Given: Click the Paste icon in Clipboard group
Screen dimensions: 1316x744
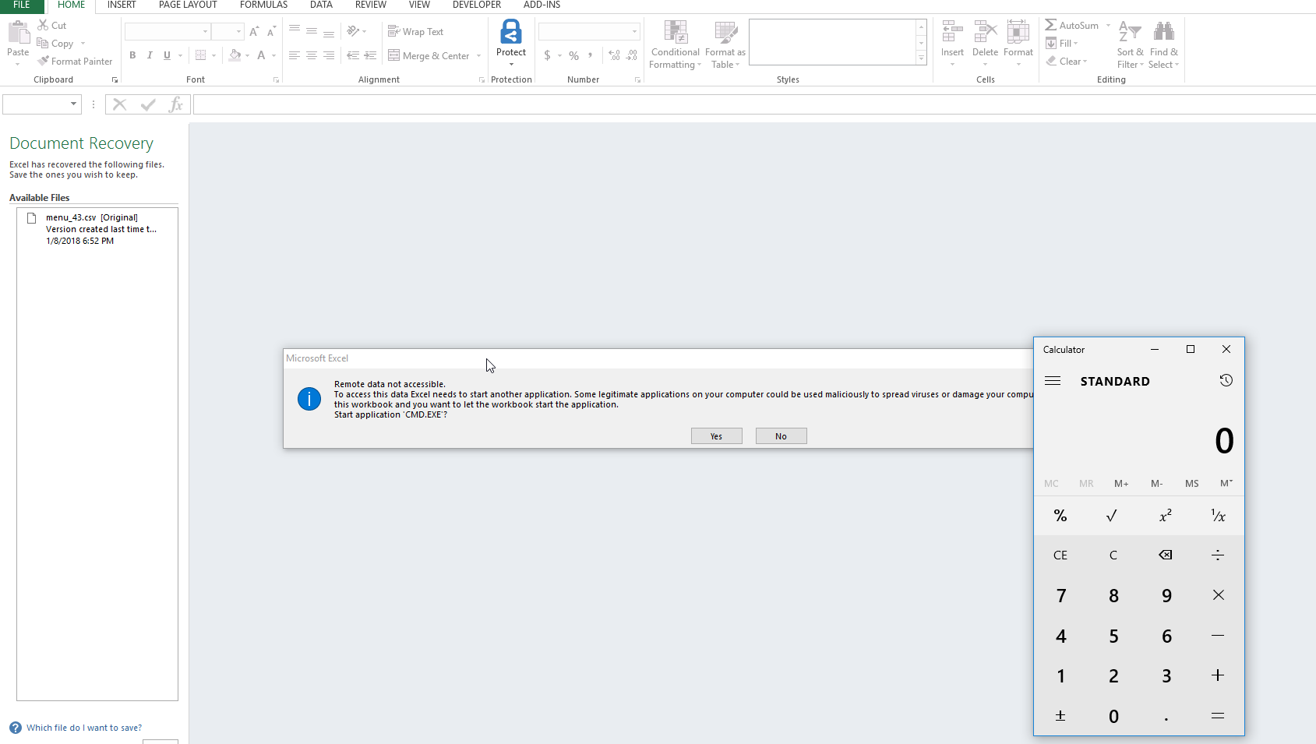Looking at the screenshot, I should [x=18, y=33].
